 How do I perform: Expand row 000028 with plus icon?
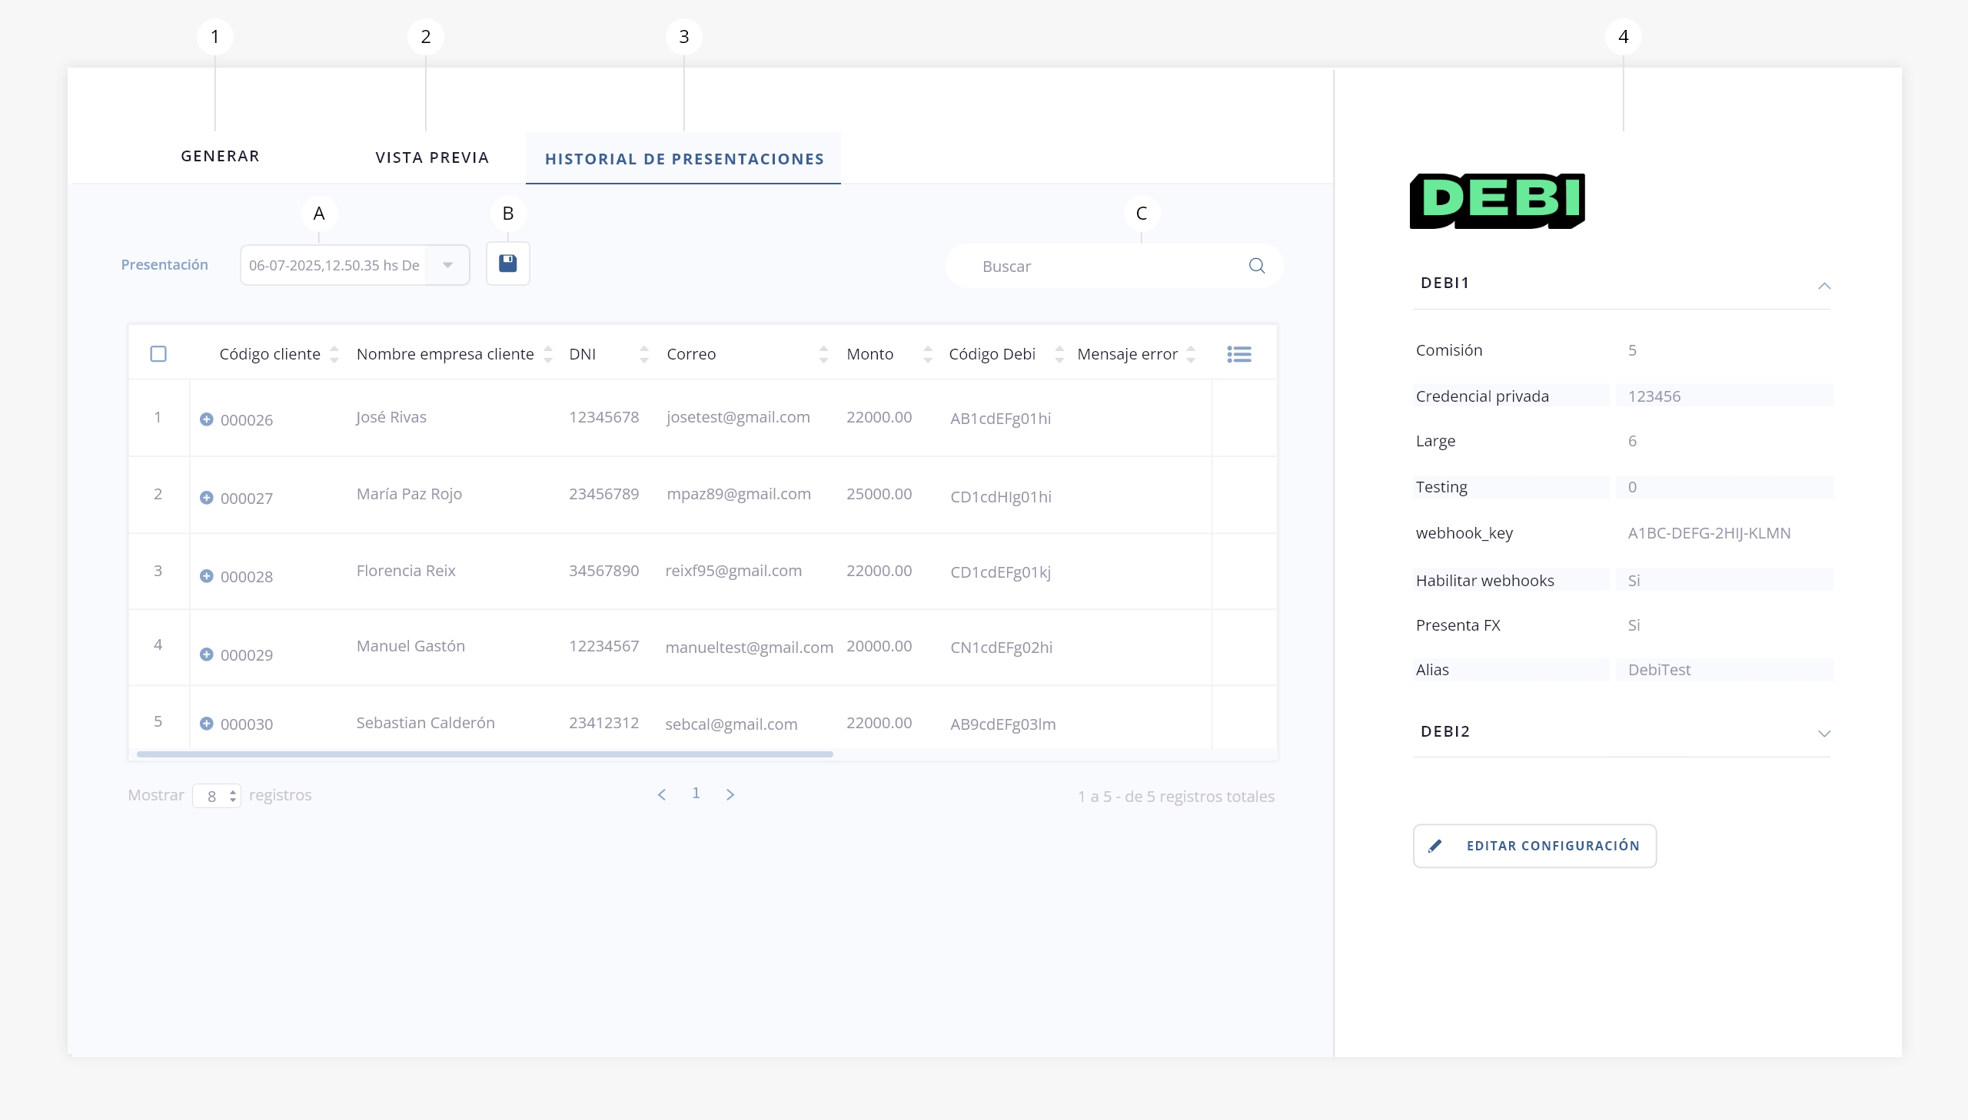(206, 576)
